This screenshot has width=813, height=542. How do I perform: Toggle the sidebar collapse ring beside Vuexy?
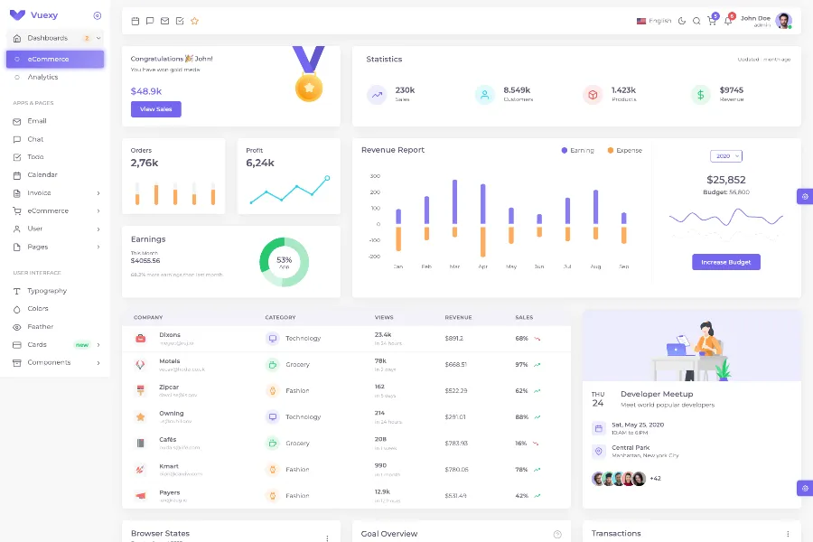[98, 15]
